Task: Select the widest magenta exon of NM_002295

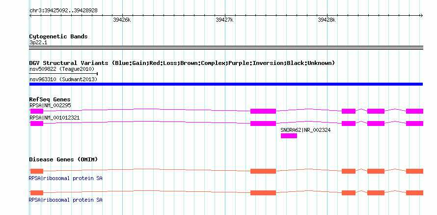Action: [263, 111]
